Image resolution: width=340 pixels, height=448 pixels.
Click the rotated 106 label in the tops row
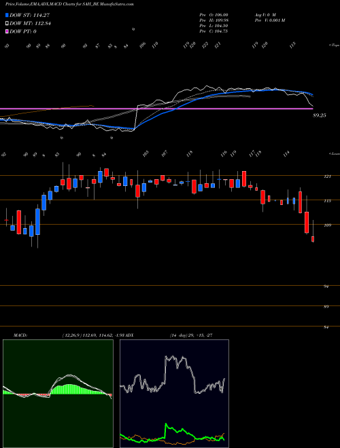143,45
